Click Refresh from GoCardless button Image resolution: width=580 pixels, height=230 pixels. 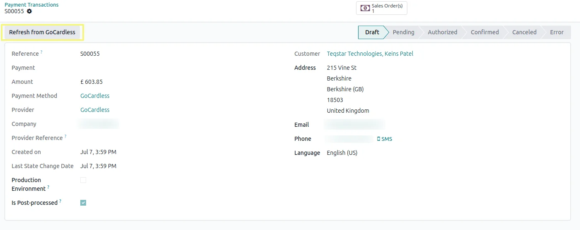[42, 32]
